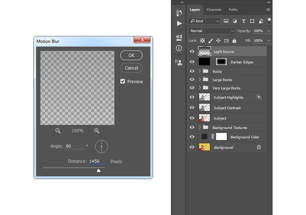
Task: Hide the Subject Contrast layer
Action: (x=192, y=107)
